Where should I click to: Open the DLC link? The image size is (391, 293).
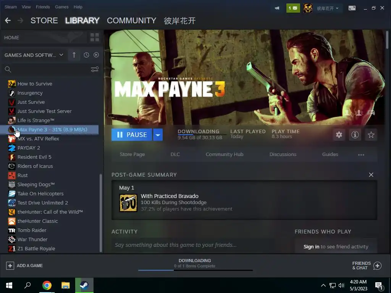coord(175,155)
